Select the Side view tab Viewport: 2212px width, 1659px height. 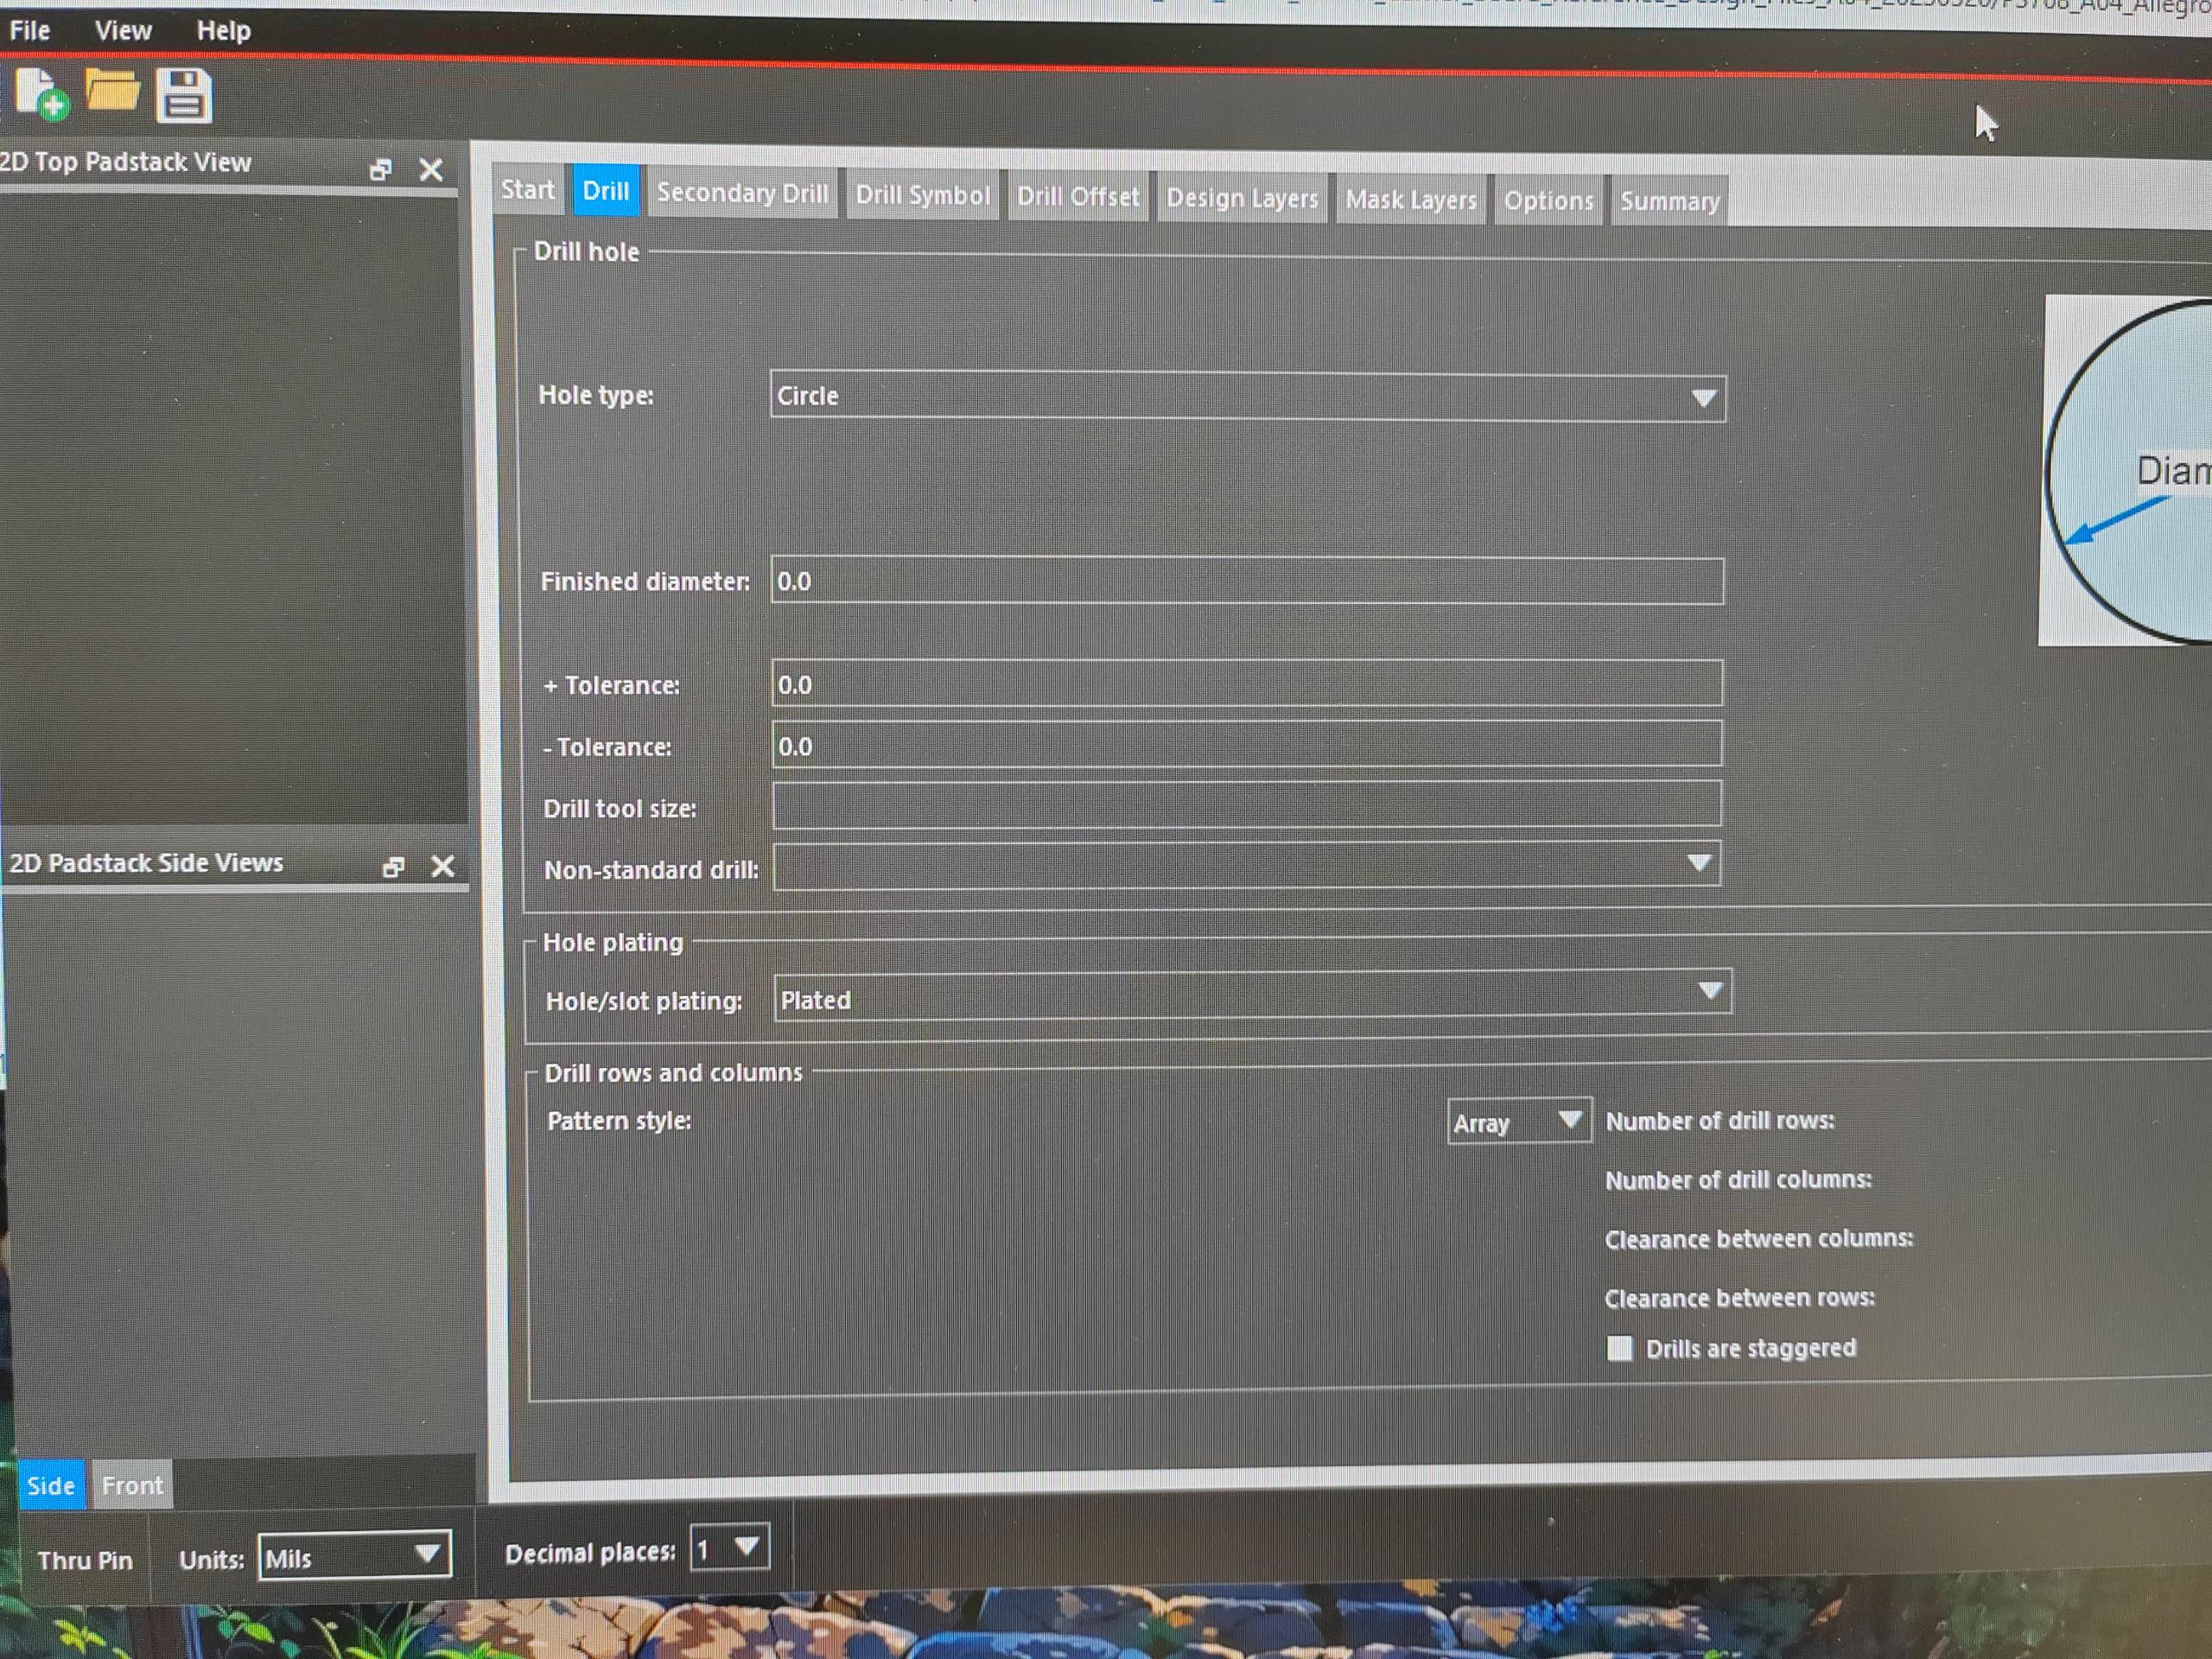[51, 1485]
